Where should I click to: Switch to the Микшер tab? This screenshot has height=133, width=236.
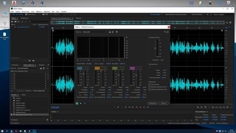click(79, 18)
